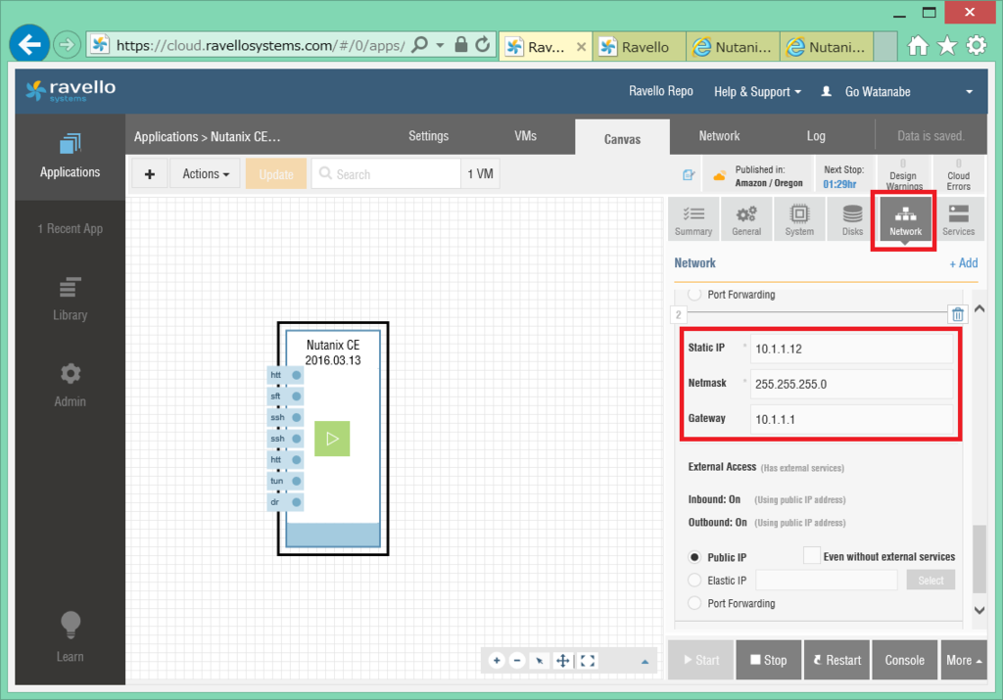Expand Help & Support menu
This screenshot has height=700, width=1003.
pyautogui.click(x=757, y=91)
